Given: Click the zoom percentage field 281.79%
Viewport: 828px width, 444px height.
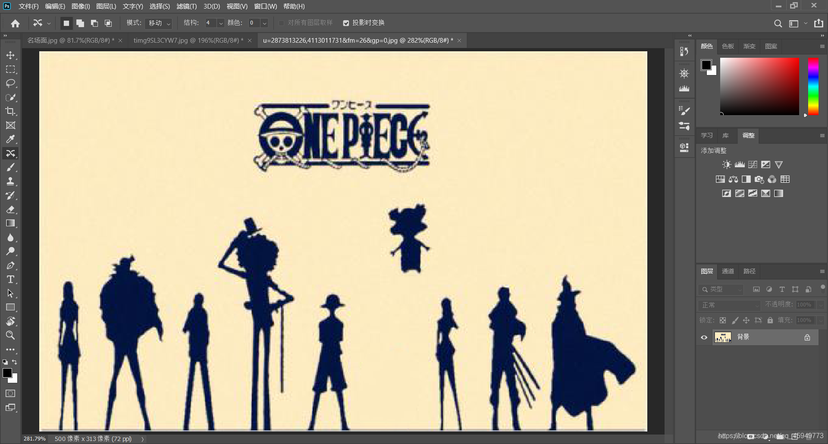Looking at the screenshot, I should [x=34, y=439].
